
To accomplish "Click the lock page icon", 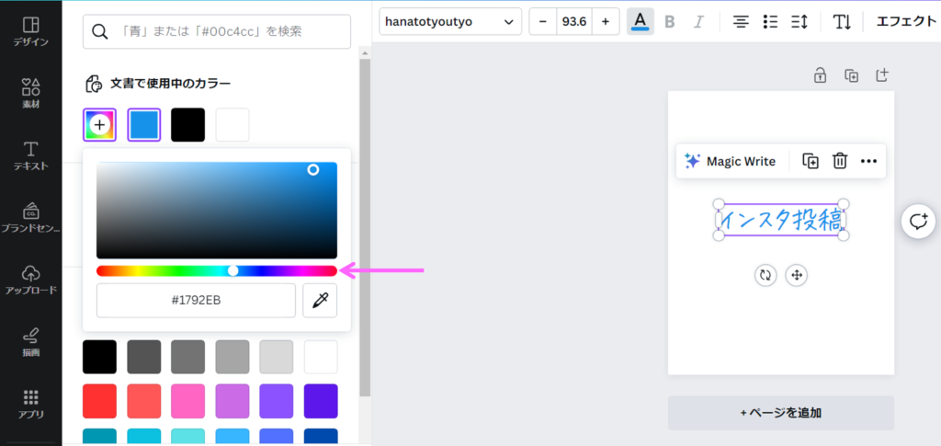I will pos(820,75).
